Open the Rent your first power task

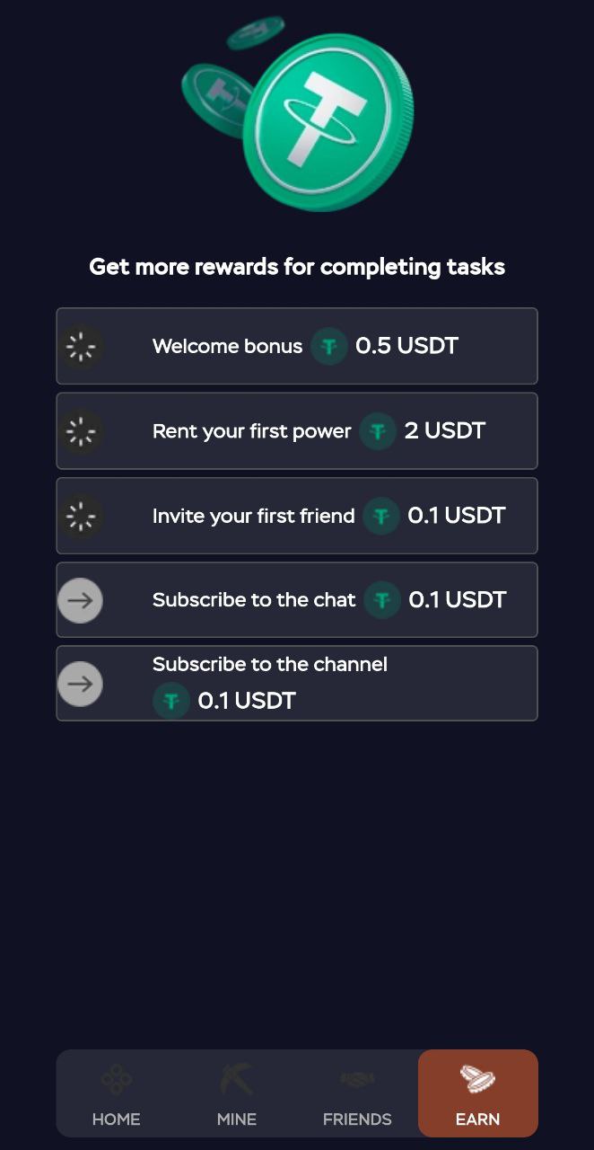click(297, 431)
